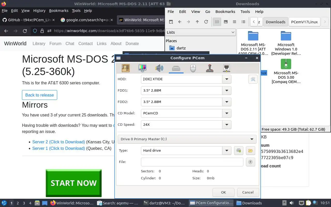
Task: Switch file manager to compact list view
Action: [x=235, y=22]
